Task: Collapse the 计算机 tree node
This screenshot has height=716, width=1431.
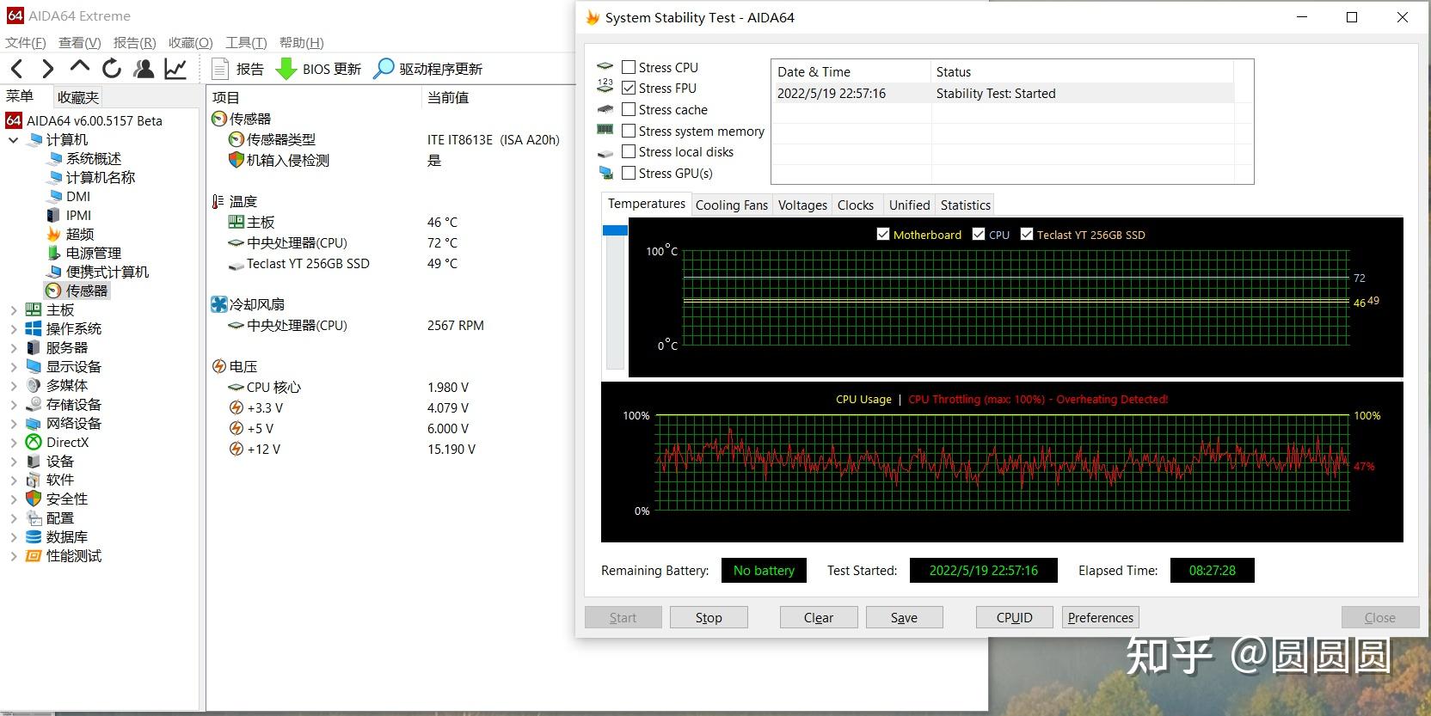Action: coord(13,139)
